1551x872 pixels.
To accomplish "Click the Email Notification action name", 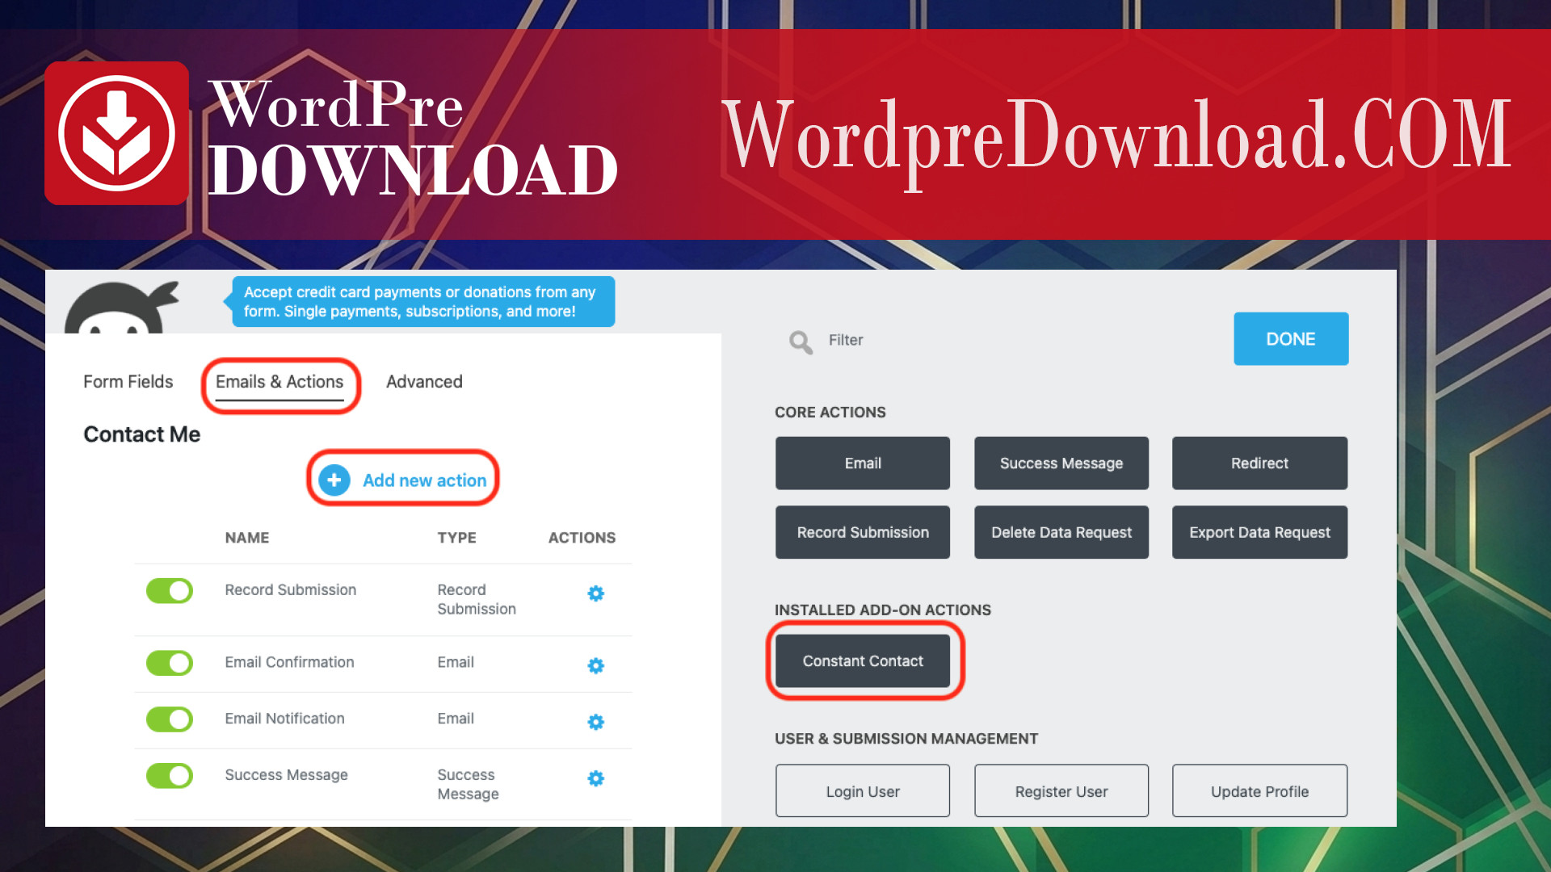I will tap(284, 719).
